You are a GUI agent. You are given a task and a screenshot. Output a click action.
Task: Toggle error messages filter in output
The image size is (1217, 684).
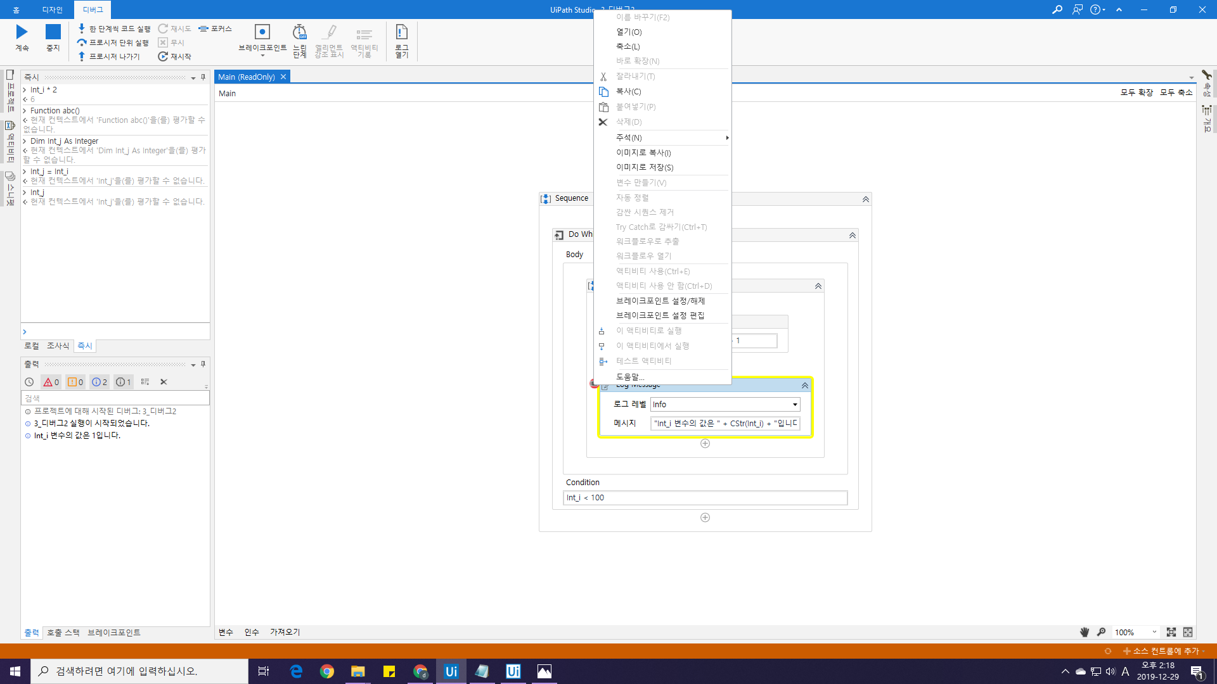(51, 382)
